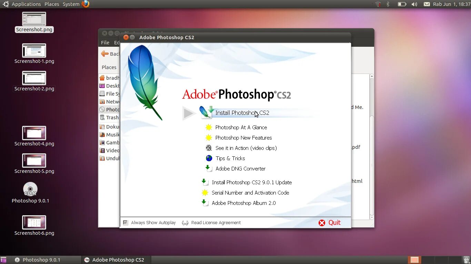This screenshot has height=264, width=471.
Task: Click the show desktop button in the bottom panel
Action: point(3,260)
